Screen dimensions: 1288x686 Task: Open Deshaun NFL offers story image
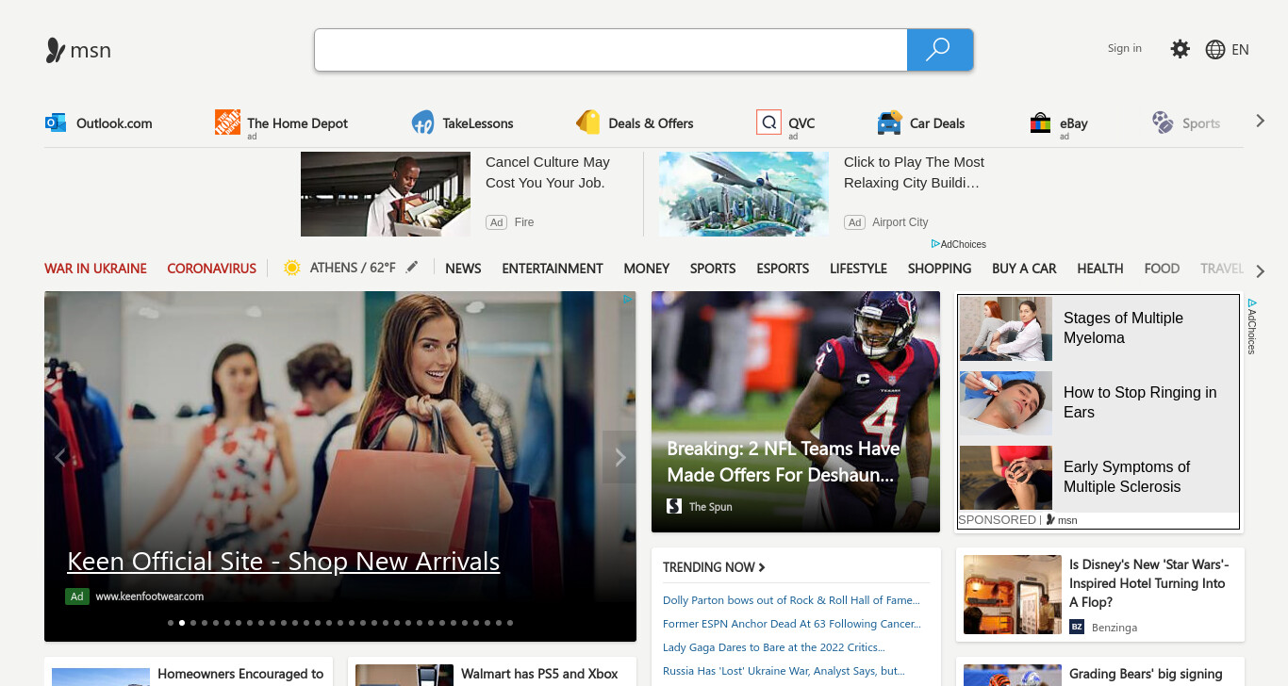796,412
